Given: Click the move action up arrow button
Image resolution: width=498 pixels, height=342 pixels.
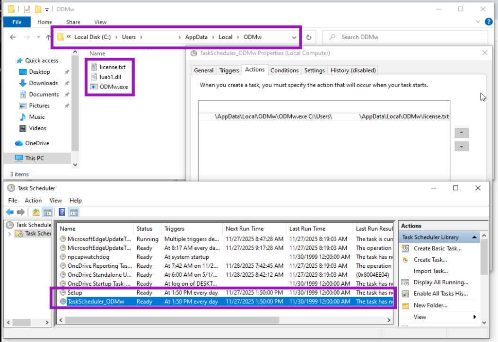Looking at the screenshot, I should point(462,133).
